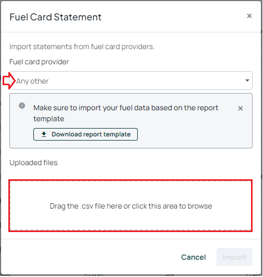Dismiss the report template notice
Screen dimensions: 263x277
click(241, 108)
